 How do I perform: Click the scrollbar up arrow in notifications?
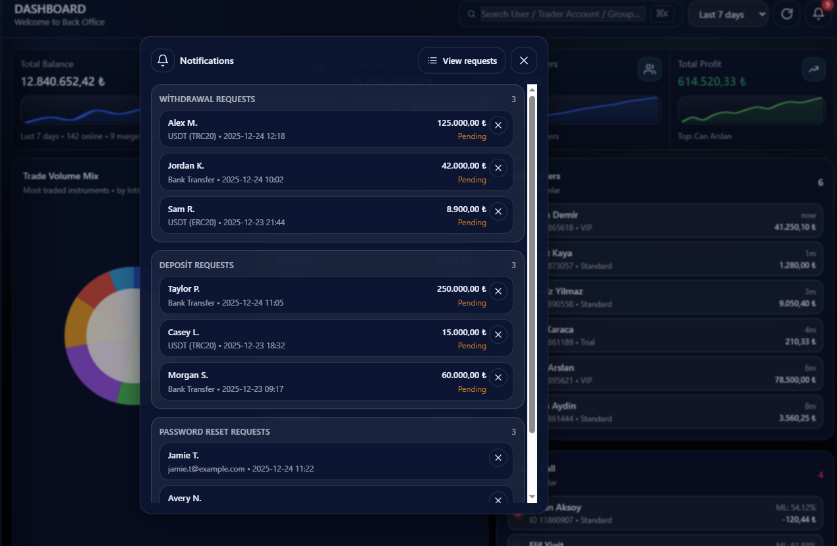532,90
